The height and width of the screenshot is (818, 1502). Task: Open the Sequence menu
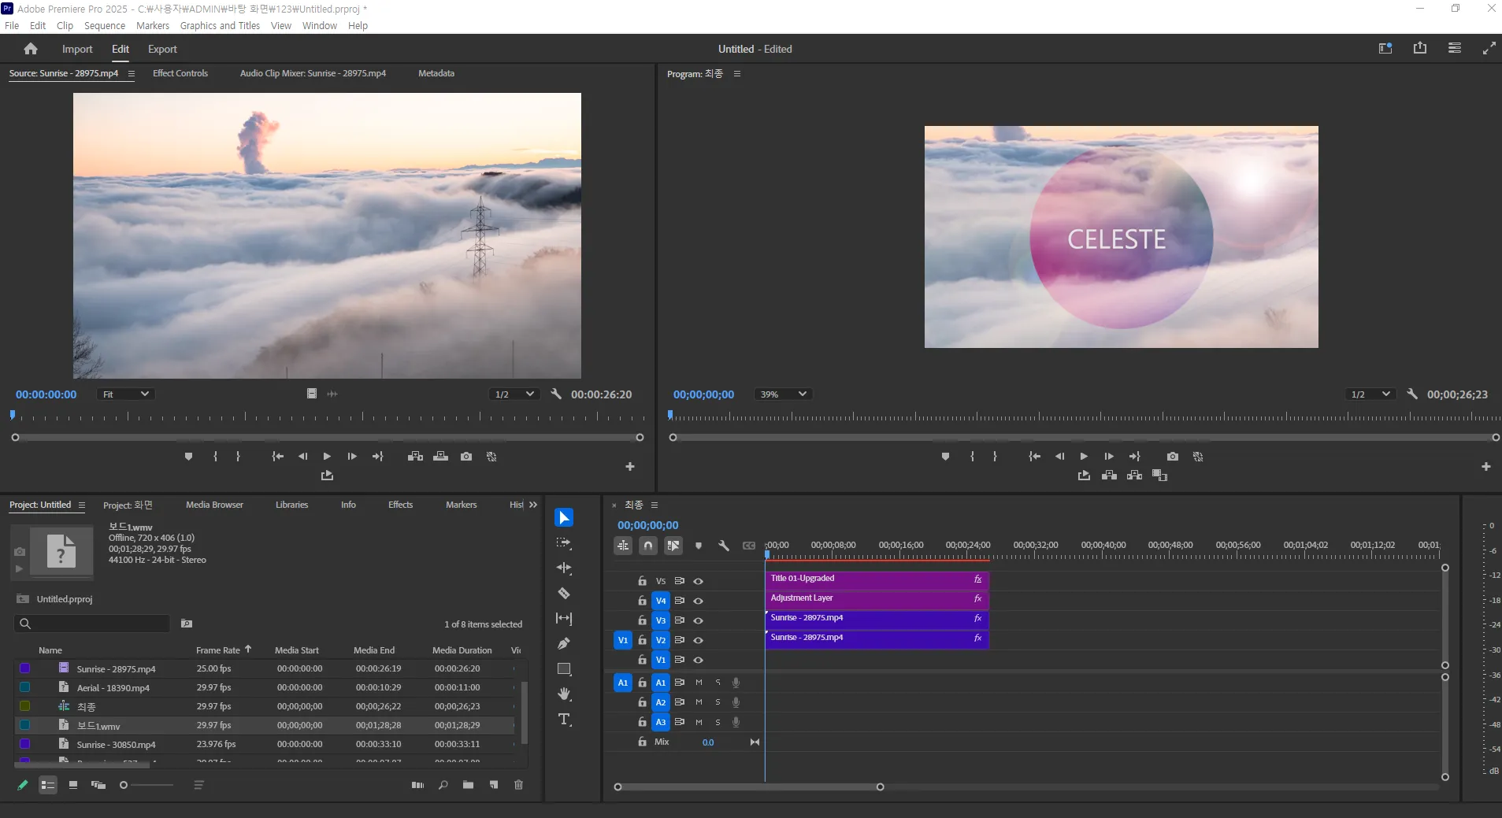pyautogui.click(x=105, y=26)
